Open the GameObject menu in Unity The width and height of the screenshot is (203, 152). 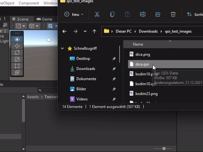coord(7,3)
